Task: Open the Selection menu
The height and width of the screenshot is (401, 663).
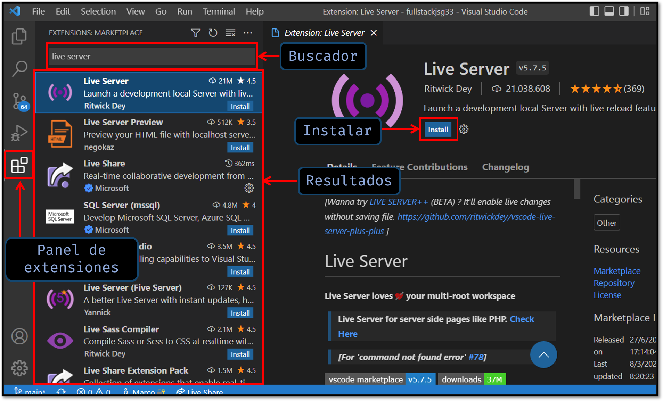Action: (x=98, y=11)
